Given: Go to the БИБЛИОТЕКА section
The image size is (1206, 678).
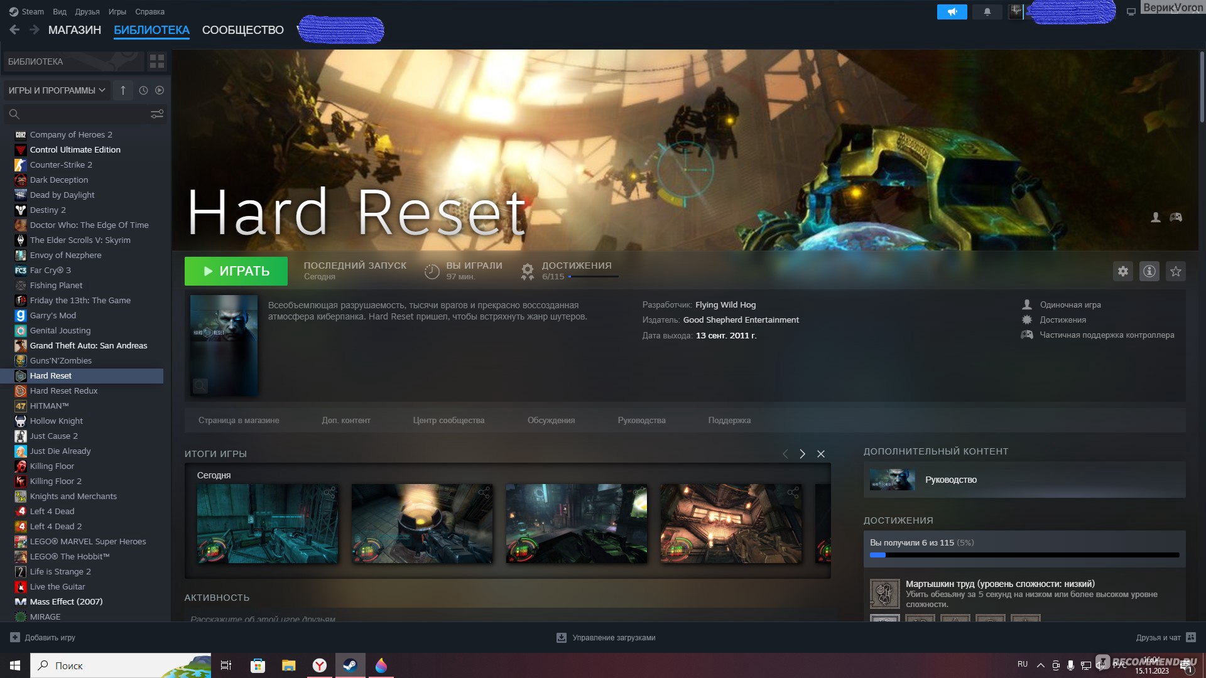Looking at the screenshot, I should 151,30.
